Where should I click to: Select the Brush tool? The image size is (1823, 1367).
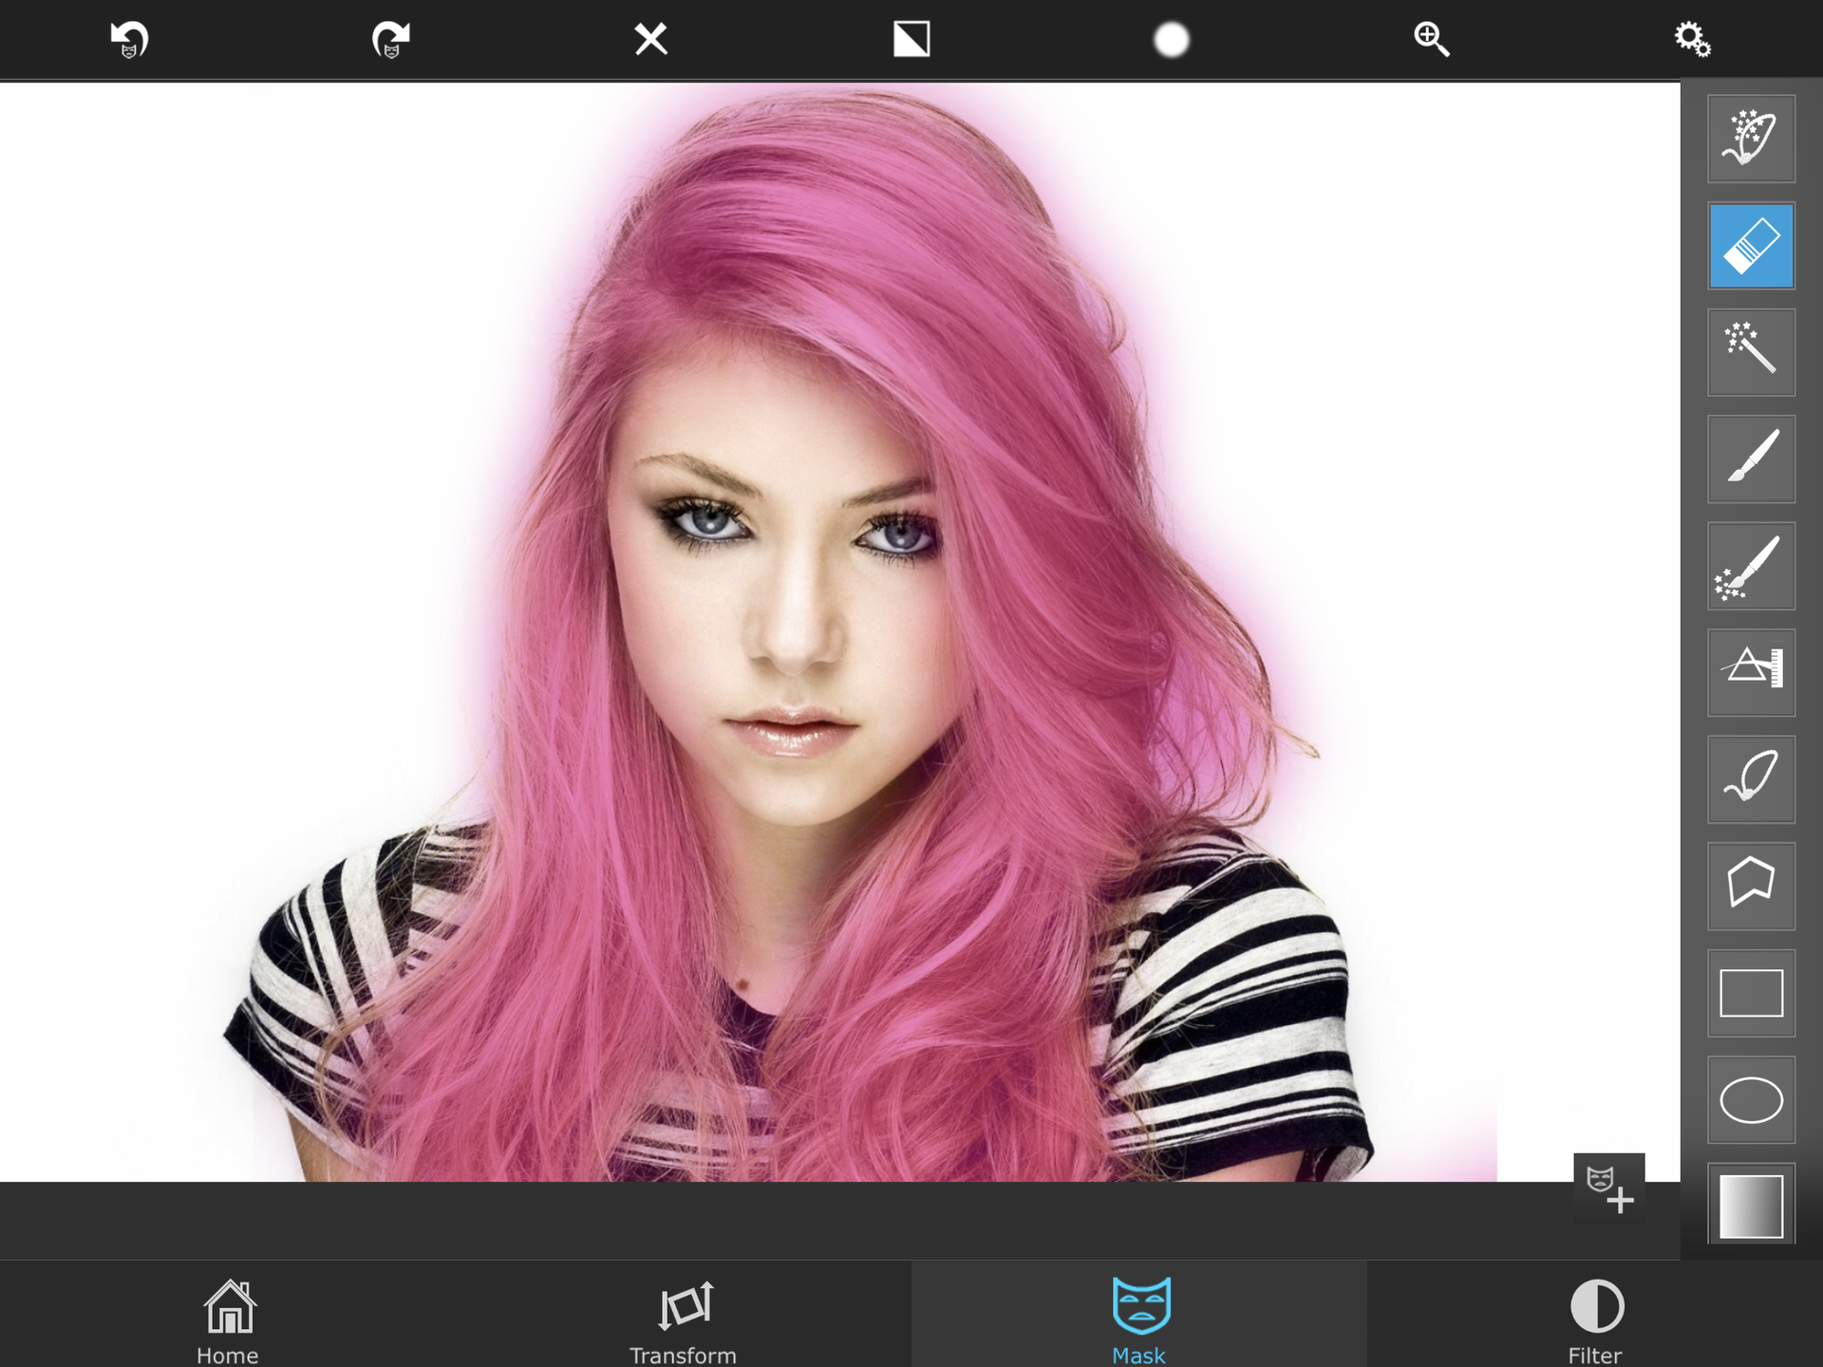tap(1751, 459)
